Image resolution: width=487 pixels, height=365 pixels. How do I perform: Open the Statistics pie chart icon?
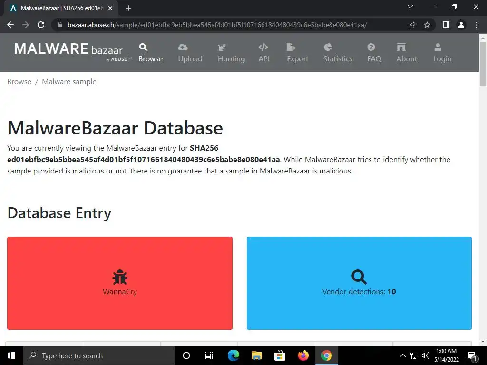point(328,47)
